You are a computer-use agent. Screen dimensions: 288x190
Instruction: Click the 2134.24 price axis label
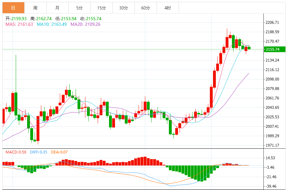click(x=272, y=60)
